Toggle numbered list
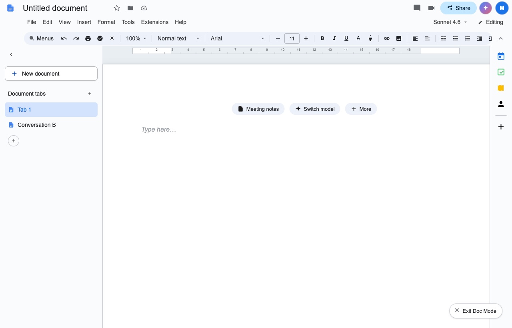This screenshot has height=328, width=512. click(x=468, y=38)
